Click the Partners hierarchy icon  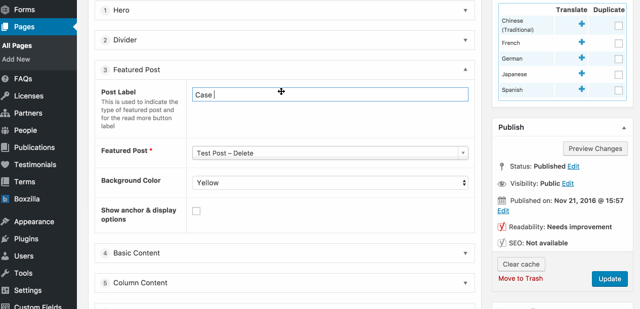pos(5,113)
